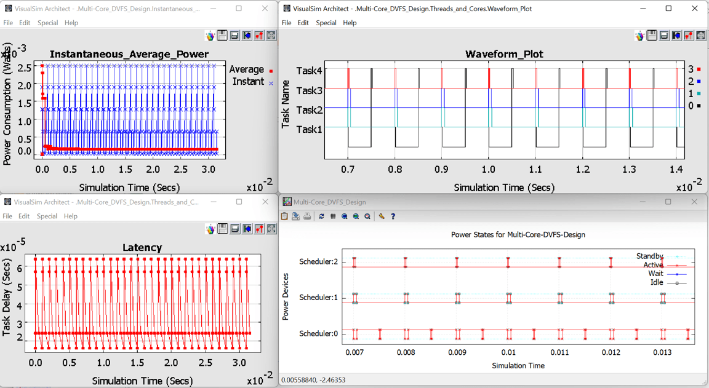Click the colorful VisualSim logo icon in the Instantaneous_Average_Power toolbar
The width and height of the screenshot is (709, 388).
coord(210,36)
